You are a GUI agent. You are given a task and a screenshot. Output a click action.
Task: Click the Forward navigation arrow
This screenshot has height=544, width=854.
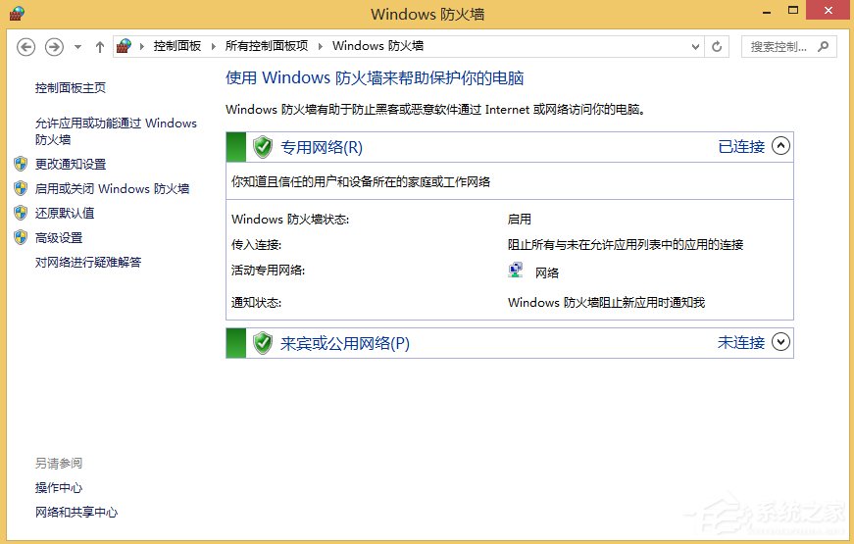(x=54, y=47)
